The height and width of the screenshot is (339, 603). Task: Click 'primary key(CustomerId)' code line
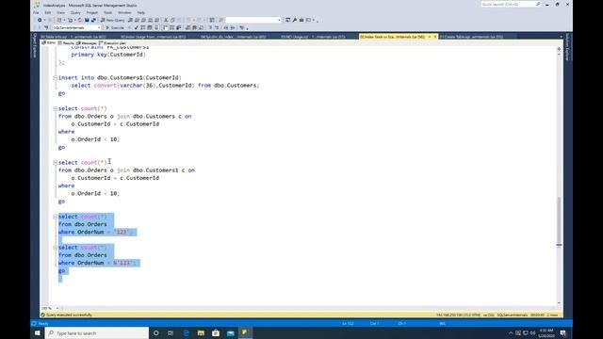(x=108, y=55)
